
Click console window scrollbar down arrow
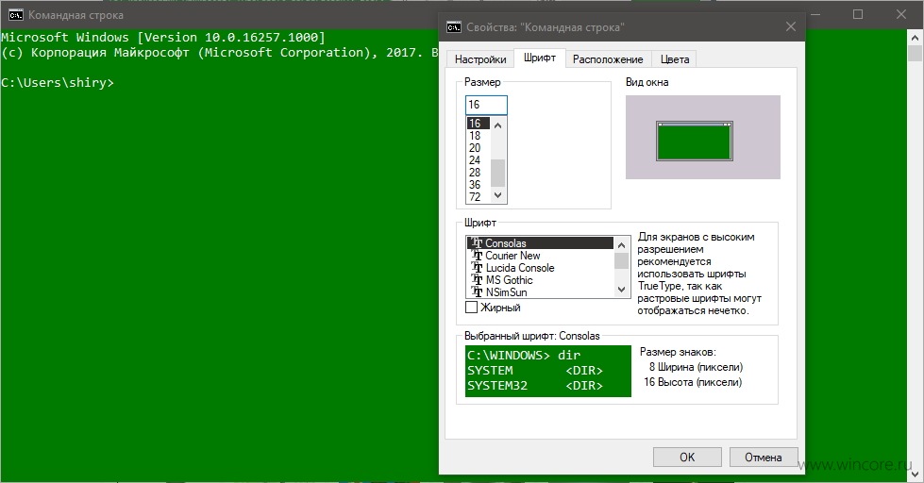pyautogui.click(x=915, y=473)
